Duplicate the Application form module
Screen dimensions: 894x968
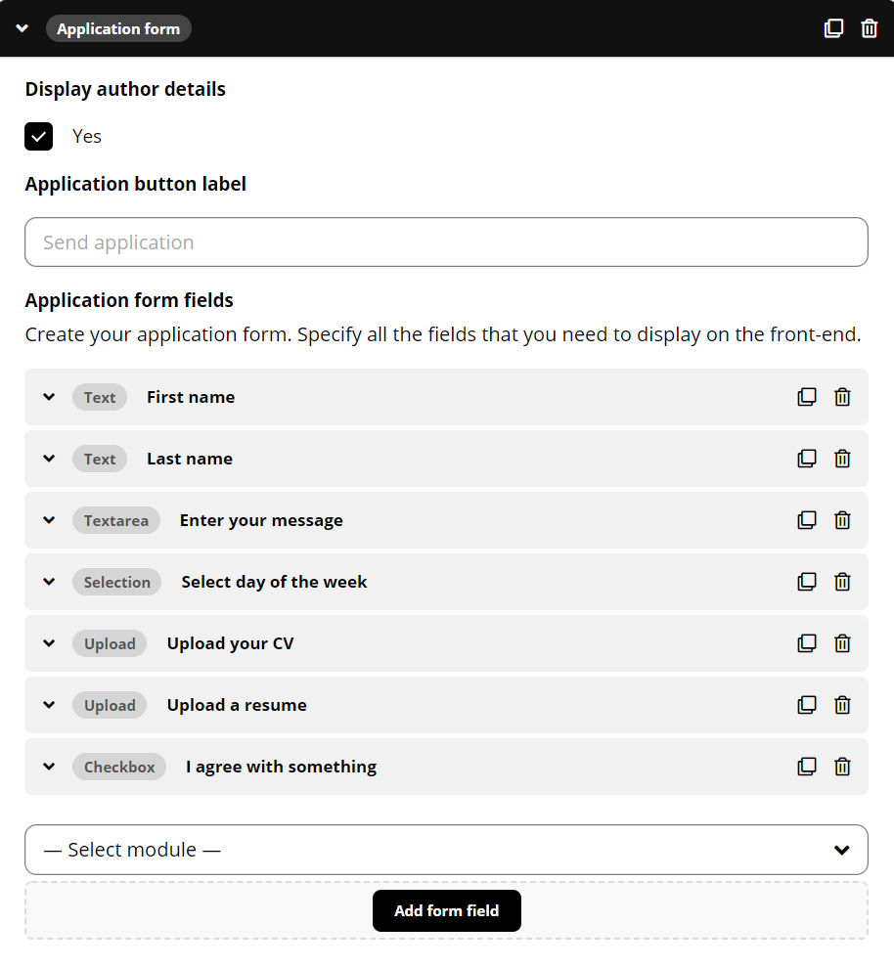pyautogui.click(x=833, y=28)
